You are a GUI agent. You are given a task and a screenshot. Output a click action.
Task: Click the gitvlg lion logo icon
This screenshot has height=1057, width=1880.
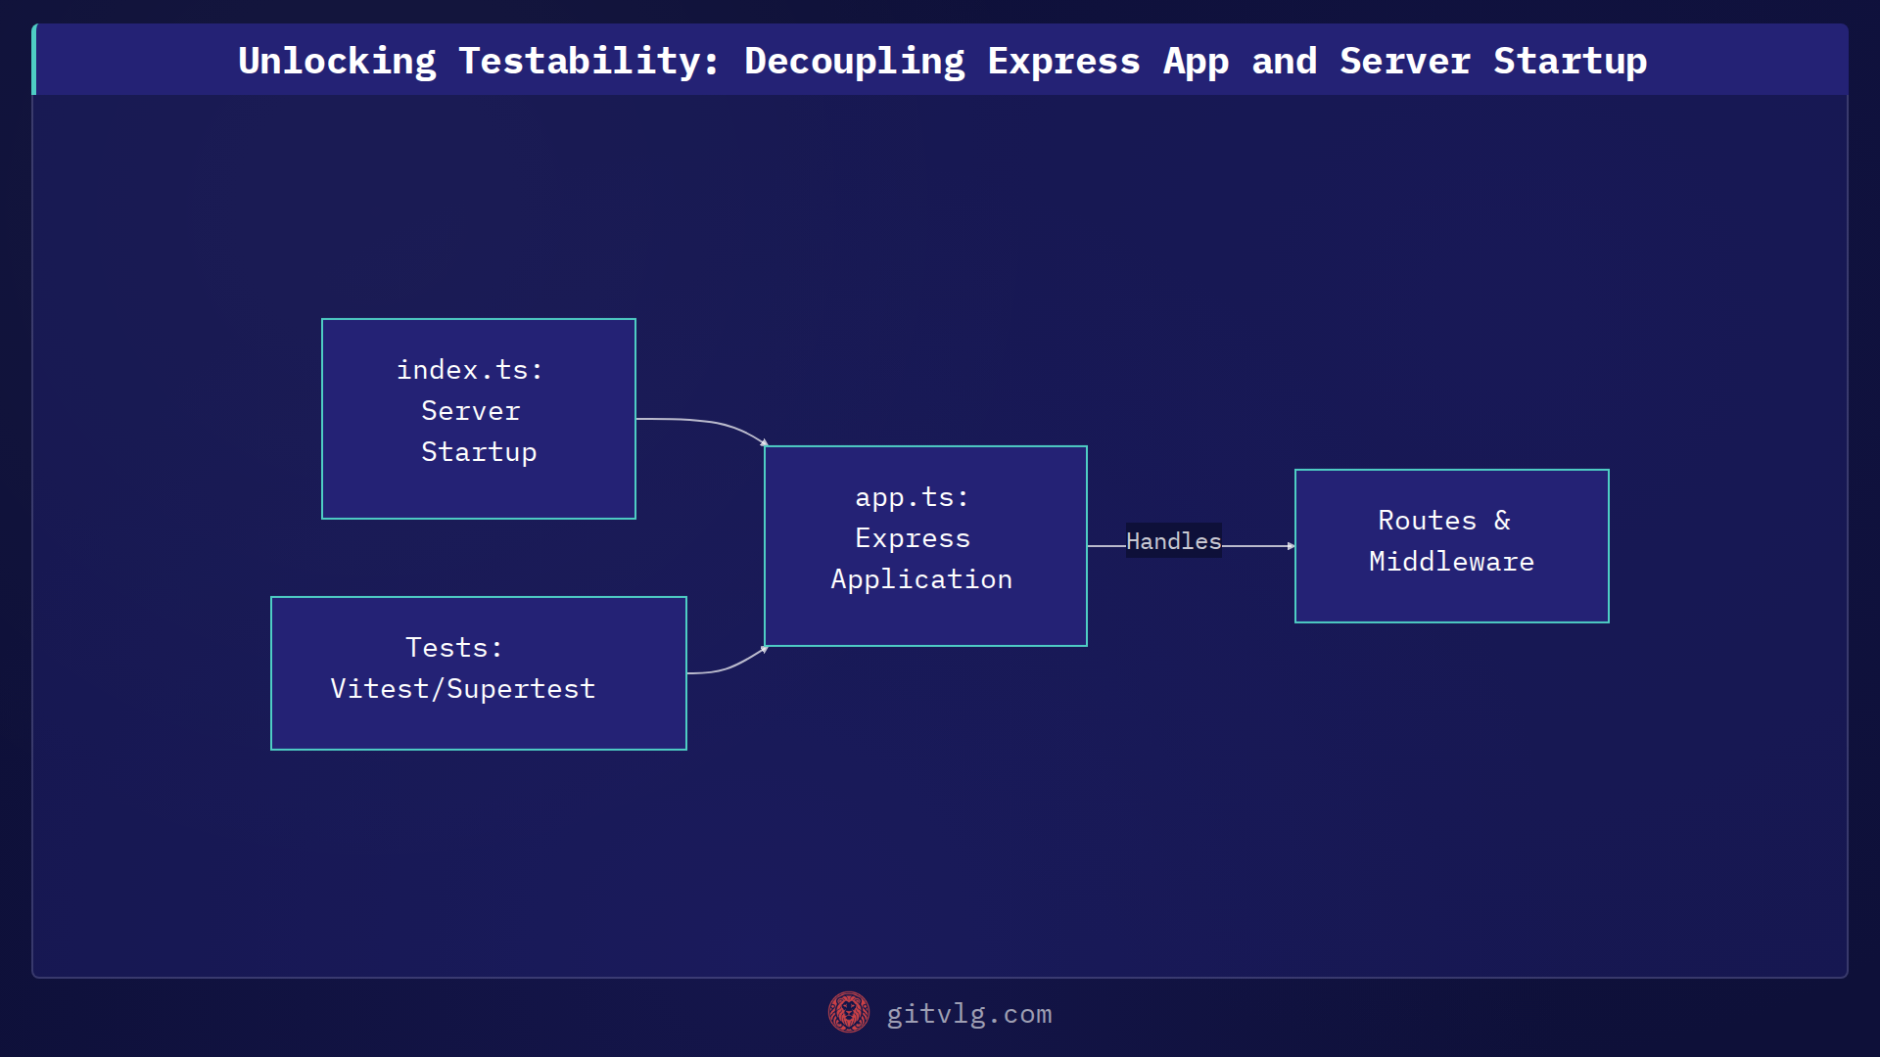(848, 1013)
